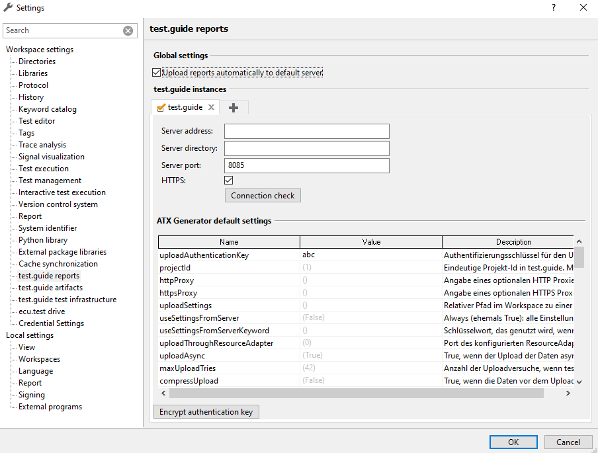Viewport: 598px width, 453px height.
Task: Select Report under Workspace settings
Action: (x=30, y=216)
